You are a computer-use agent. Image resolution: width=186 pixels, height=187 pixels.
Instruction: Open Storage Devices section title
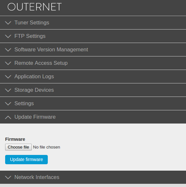tap(34, 90)
